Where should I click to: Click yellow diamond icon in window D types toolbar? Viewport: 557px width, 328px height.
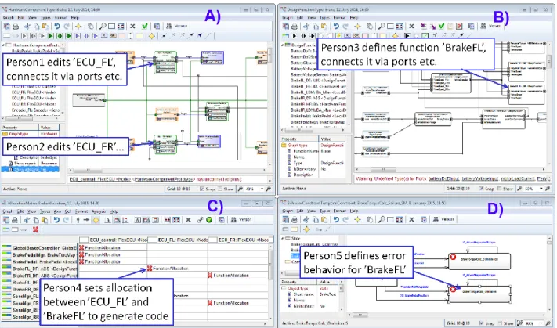[x=306, y=229]
